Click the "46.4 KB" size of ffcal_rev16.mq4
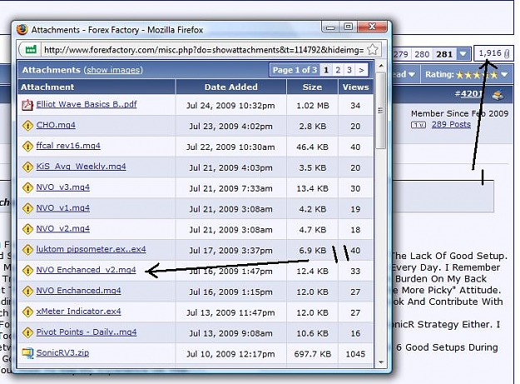Image resolution: width=520 pixels, height=384 pixels. click(x=312, y=147)
